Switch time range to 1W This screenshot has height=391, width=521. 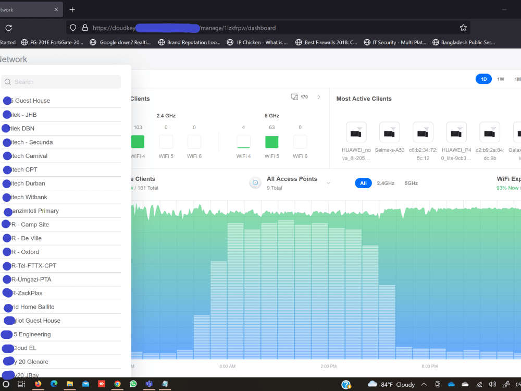pos(500,79)
